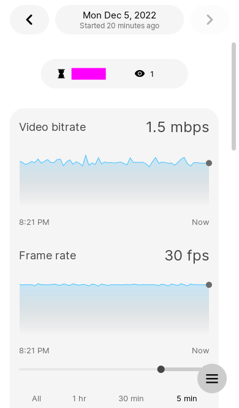Viewport: 239px width, 408px height.
Task: Select the 5 min time range
Action: [x=187, y=398]
